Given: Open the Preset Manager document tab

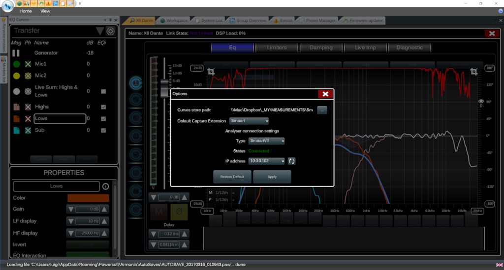Looking at the screenshot, I should (x=317, y=20).
